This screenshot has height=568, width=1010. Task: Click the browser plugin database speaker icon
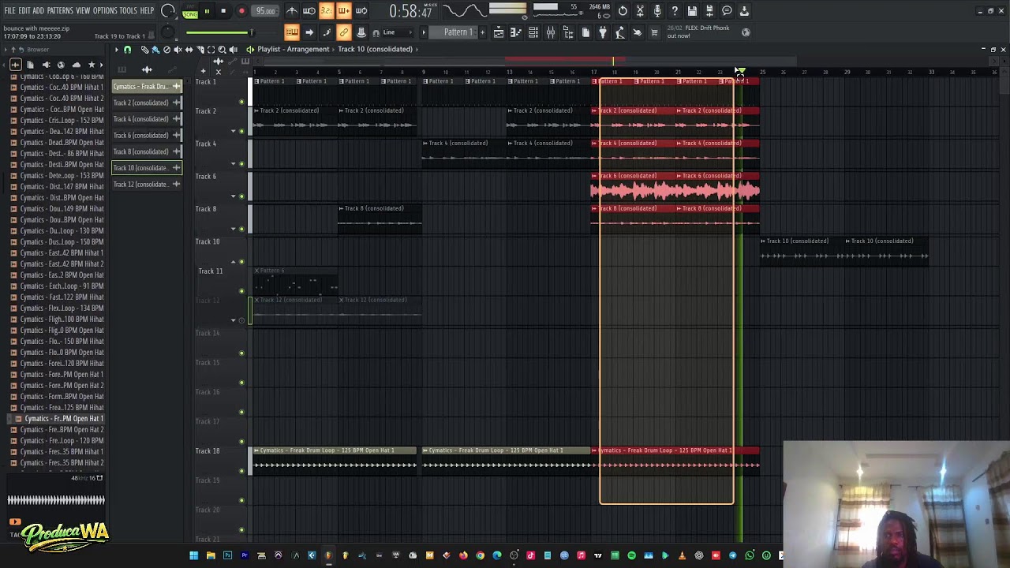pyautogui.click(x=46, y=65)
